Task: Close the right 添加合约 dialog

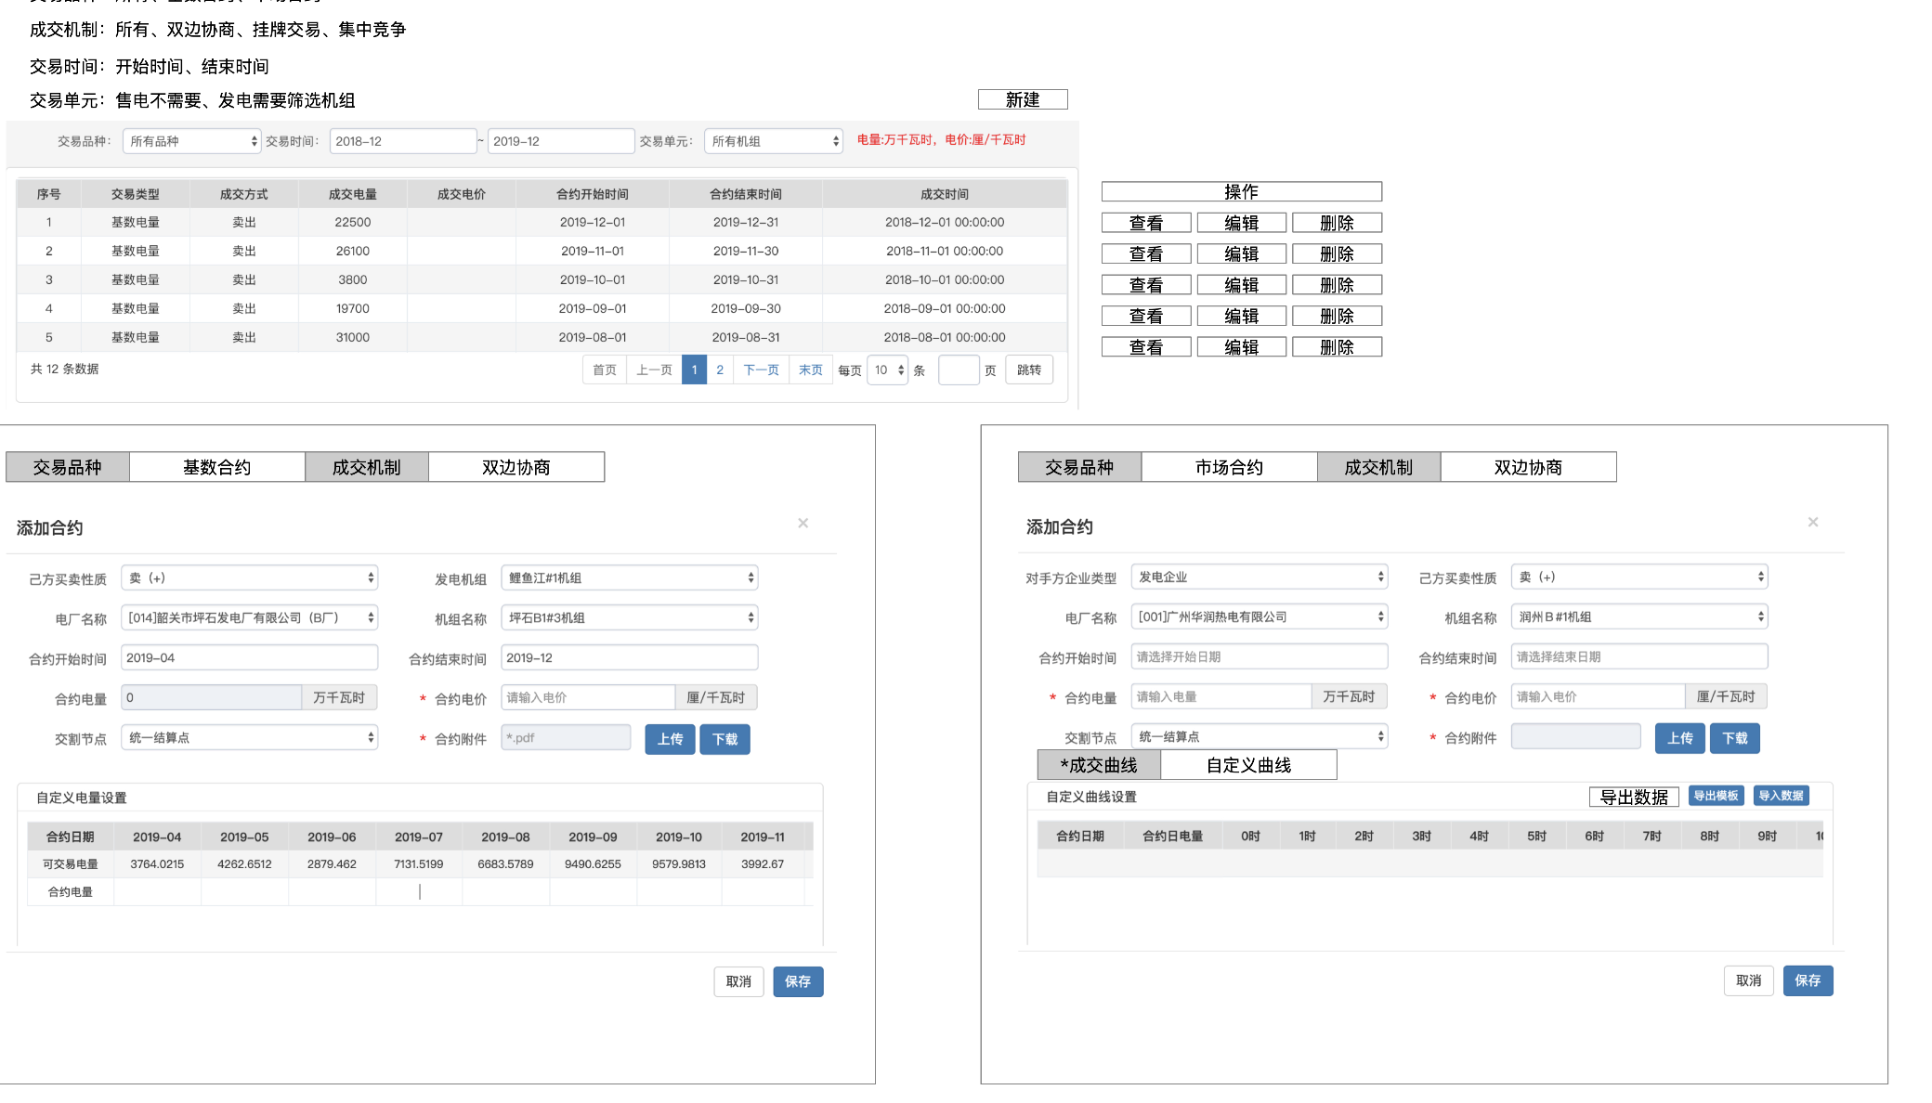Action: pos(1813,523)
